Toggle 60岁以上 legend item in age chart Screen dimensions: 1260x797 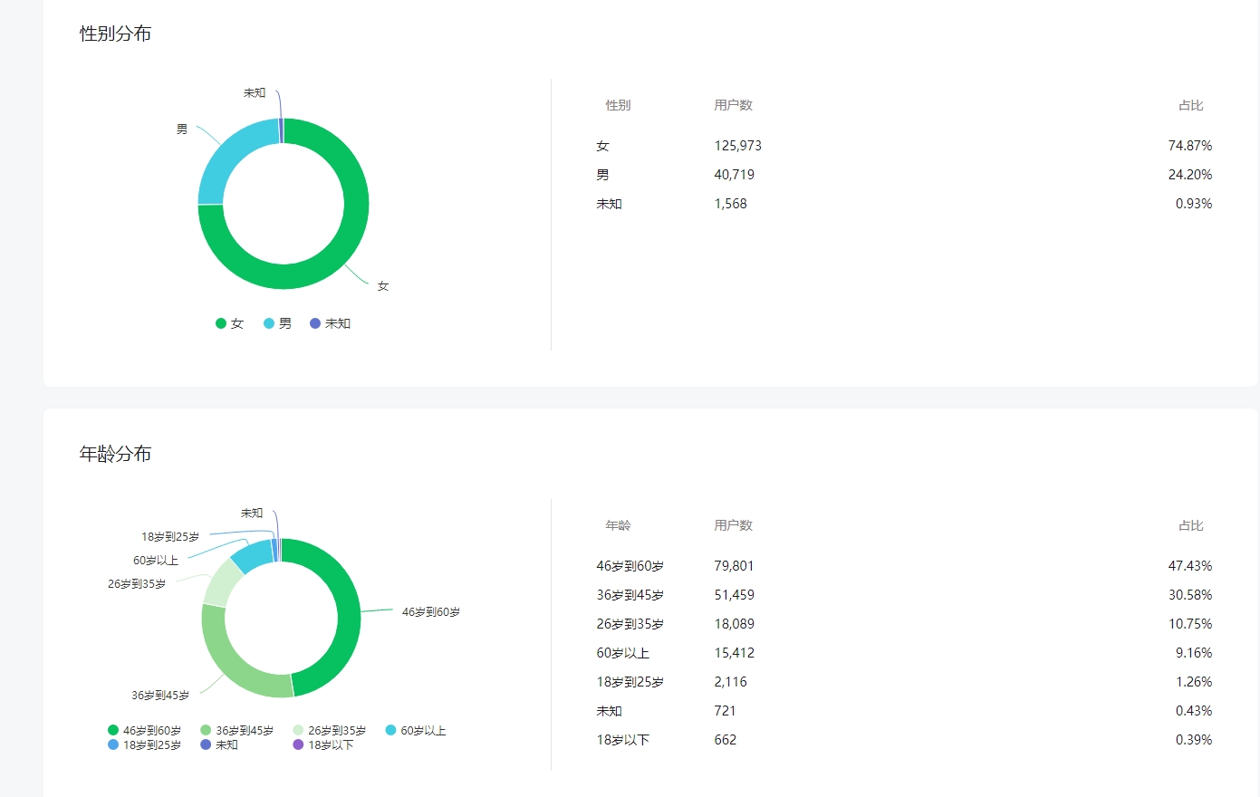point(416,730)
